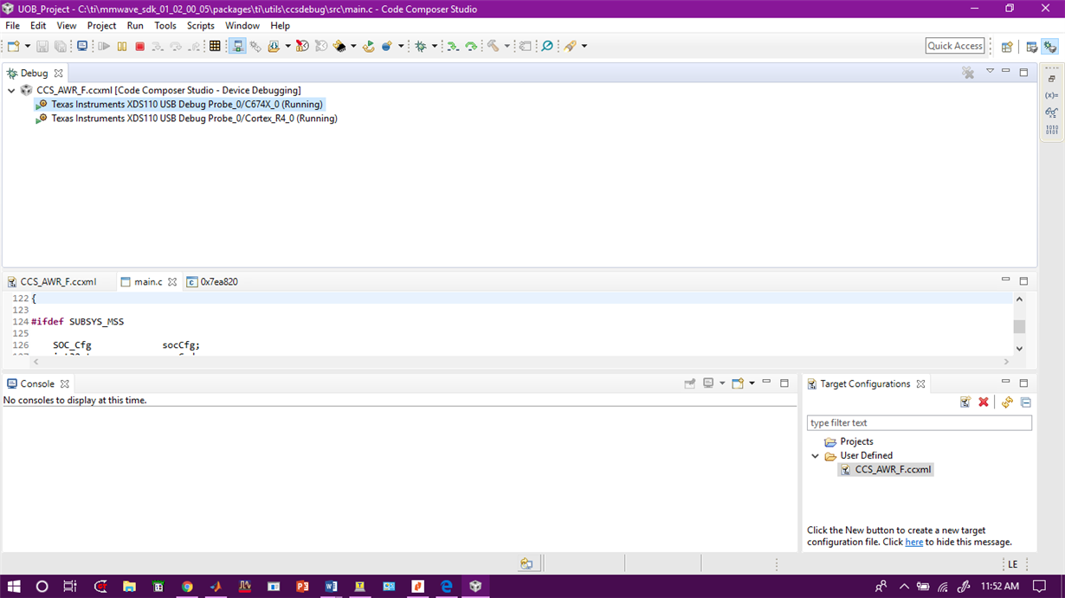1065x598 pixels.
Task: Open the Load Program dropdown arrow
Action: (287, 46)
